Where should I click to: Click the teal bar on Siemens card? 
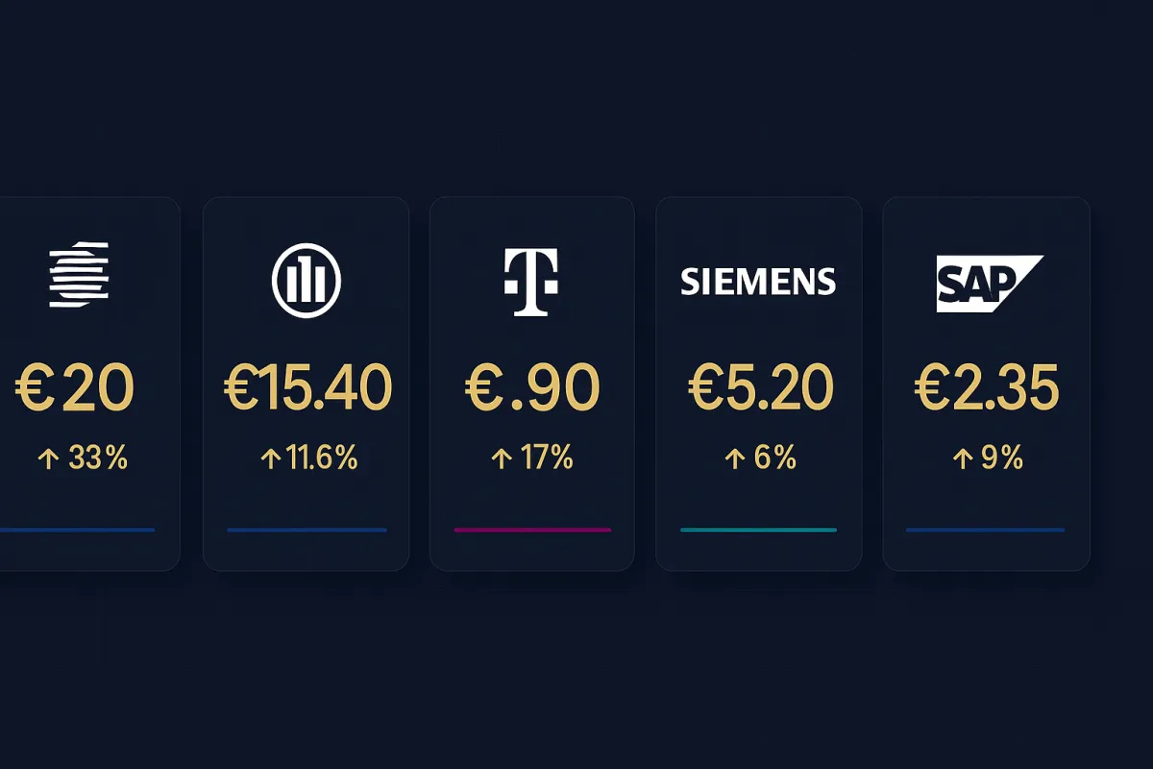coord(758,530)
